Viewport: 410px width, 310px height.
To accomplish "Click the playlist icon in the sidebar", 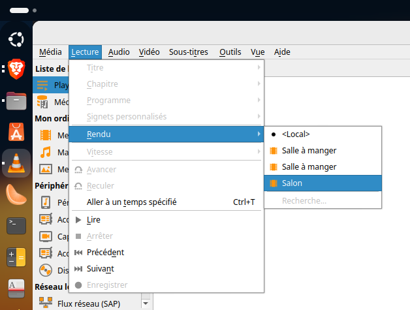I will coord(44,85).
